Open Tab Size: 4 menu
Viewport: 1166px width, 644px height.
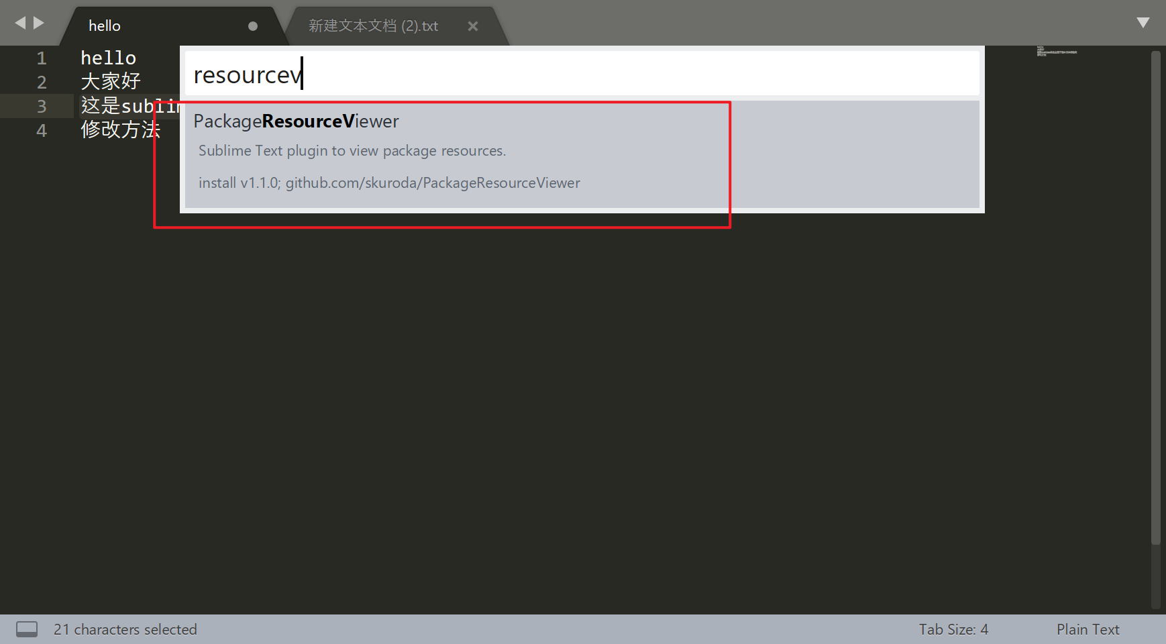pos(953,629)
